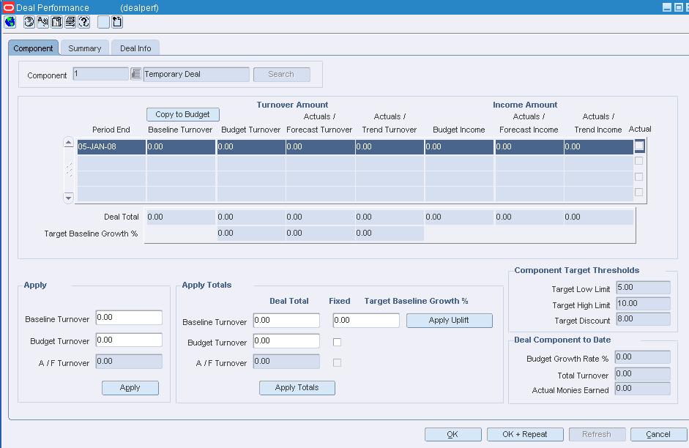The height and width of the screenshot is (448, 689).
Task: Click the globe icon in the toolbar
Action: click(x=10, y=22)
